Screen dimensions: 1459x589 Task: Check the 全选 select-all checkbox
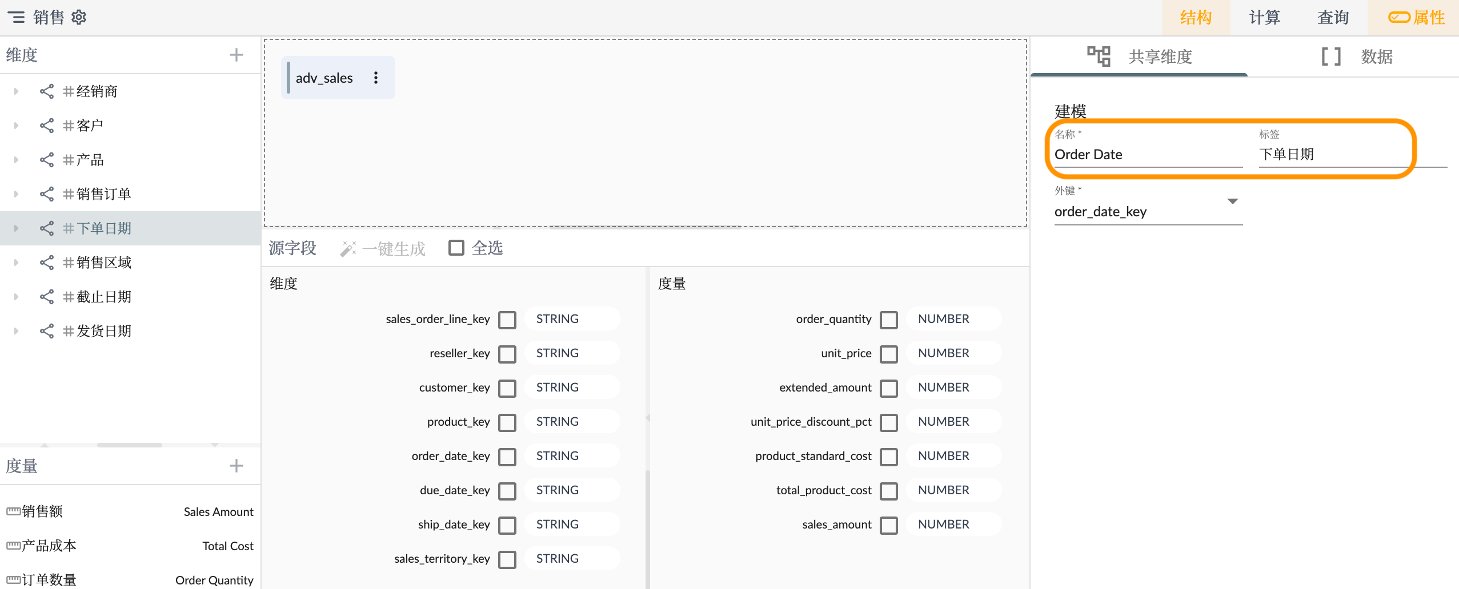pyautogui.click(x=456, y=248)
